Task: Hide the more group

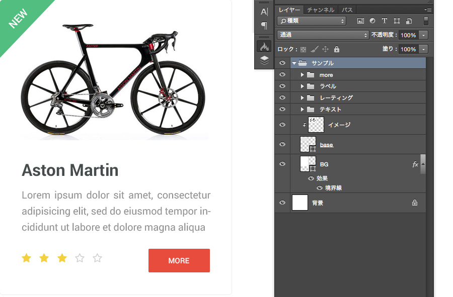Action: click(282, 74)
